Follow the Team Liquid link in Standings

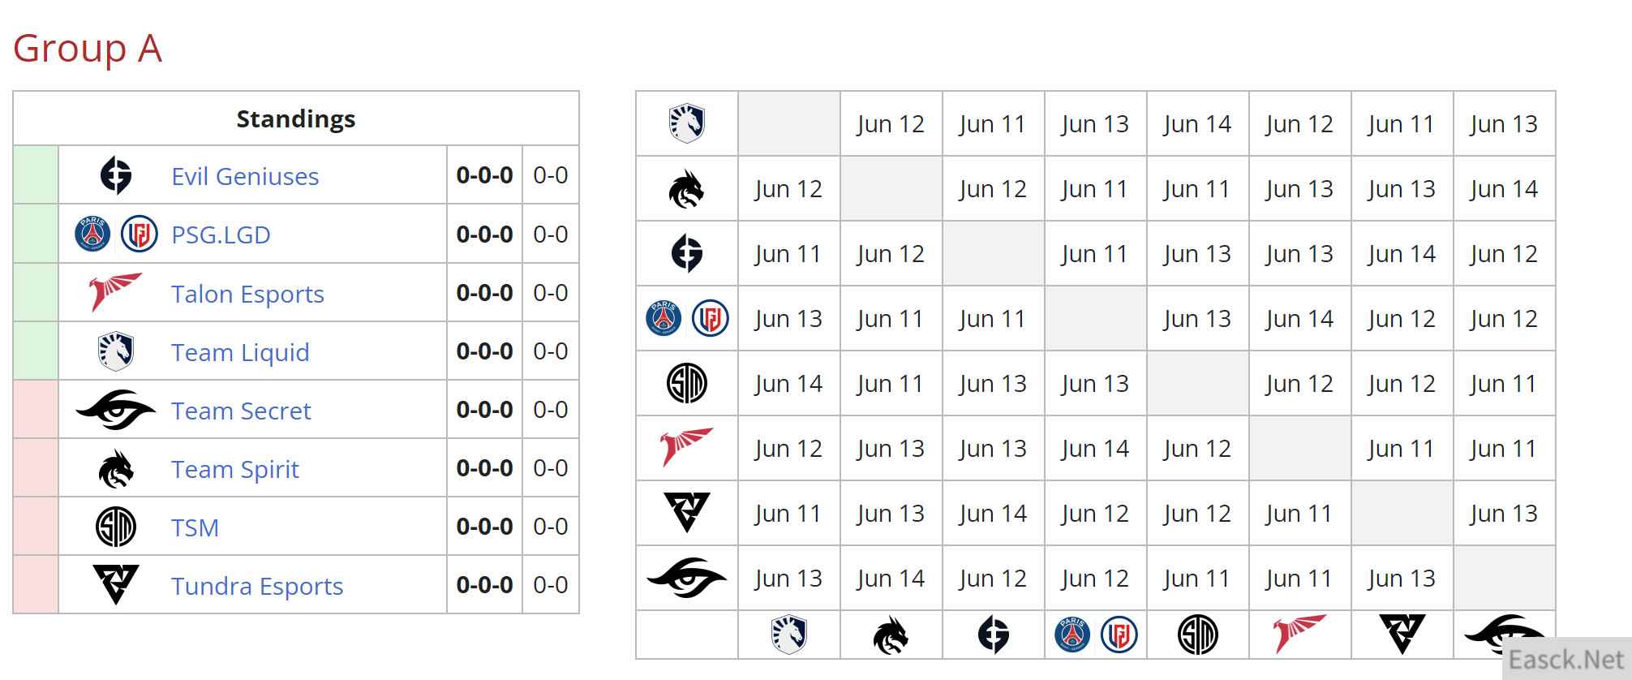click(240, 352)
